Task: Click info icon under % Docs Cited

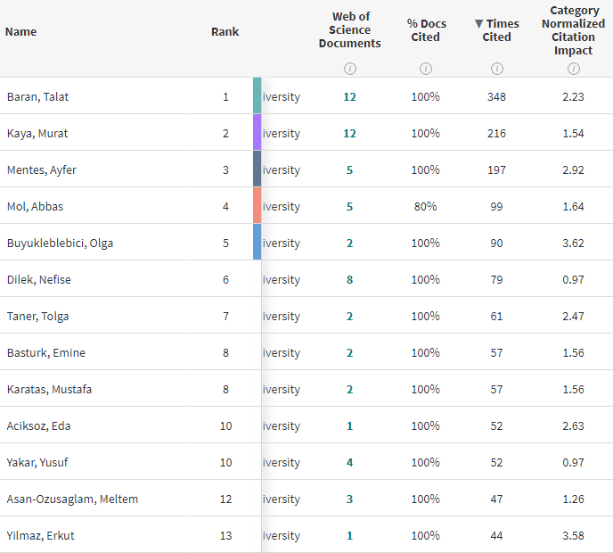Action: click(x=425, y=69)
